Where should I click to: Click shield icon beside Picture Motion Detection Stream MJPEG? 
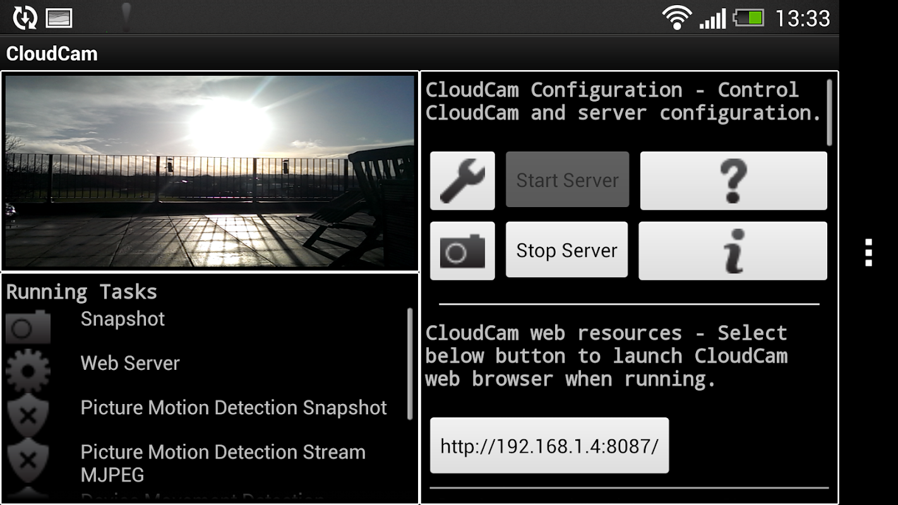(x=28, y=460)
